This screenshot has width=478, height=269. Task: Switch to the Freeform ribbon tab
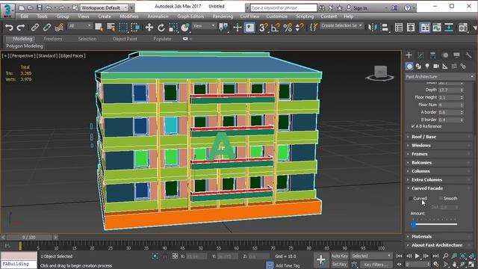tap(53, 39)
